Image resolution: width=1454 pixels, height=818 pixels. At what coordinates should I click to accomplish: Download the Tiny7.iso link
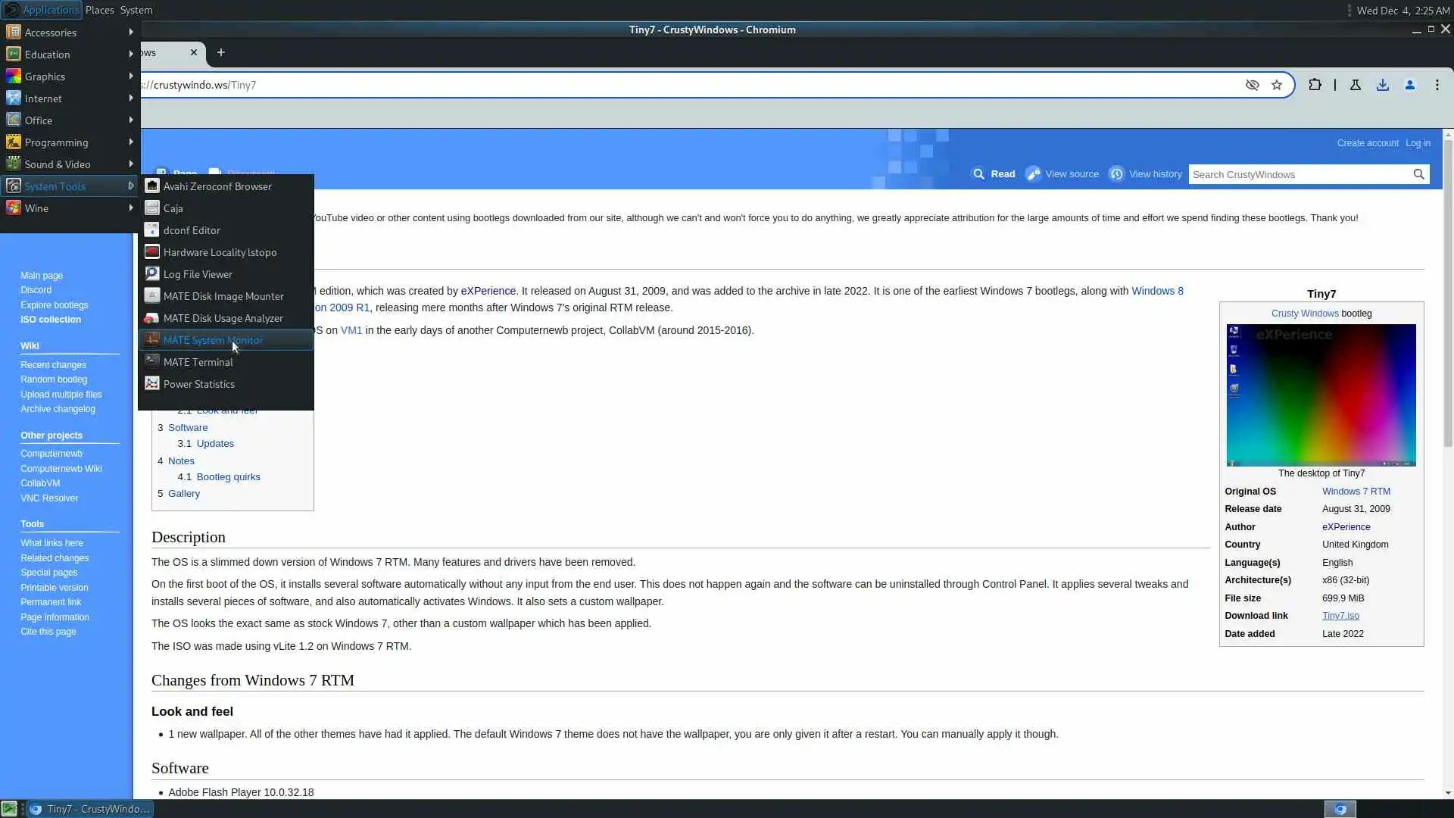pyautogui.click(x=1340, y=616)
